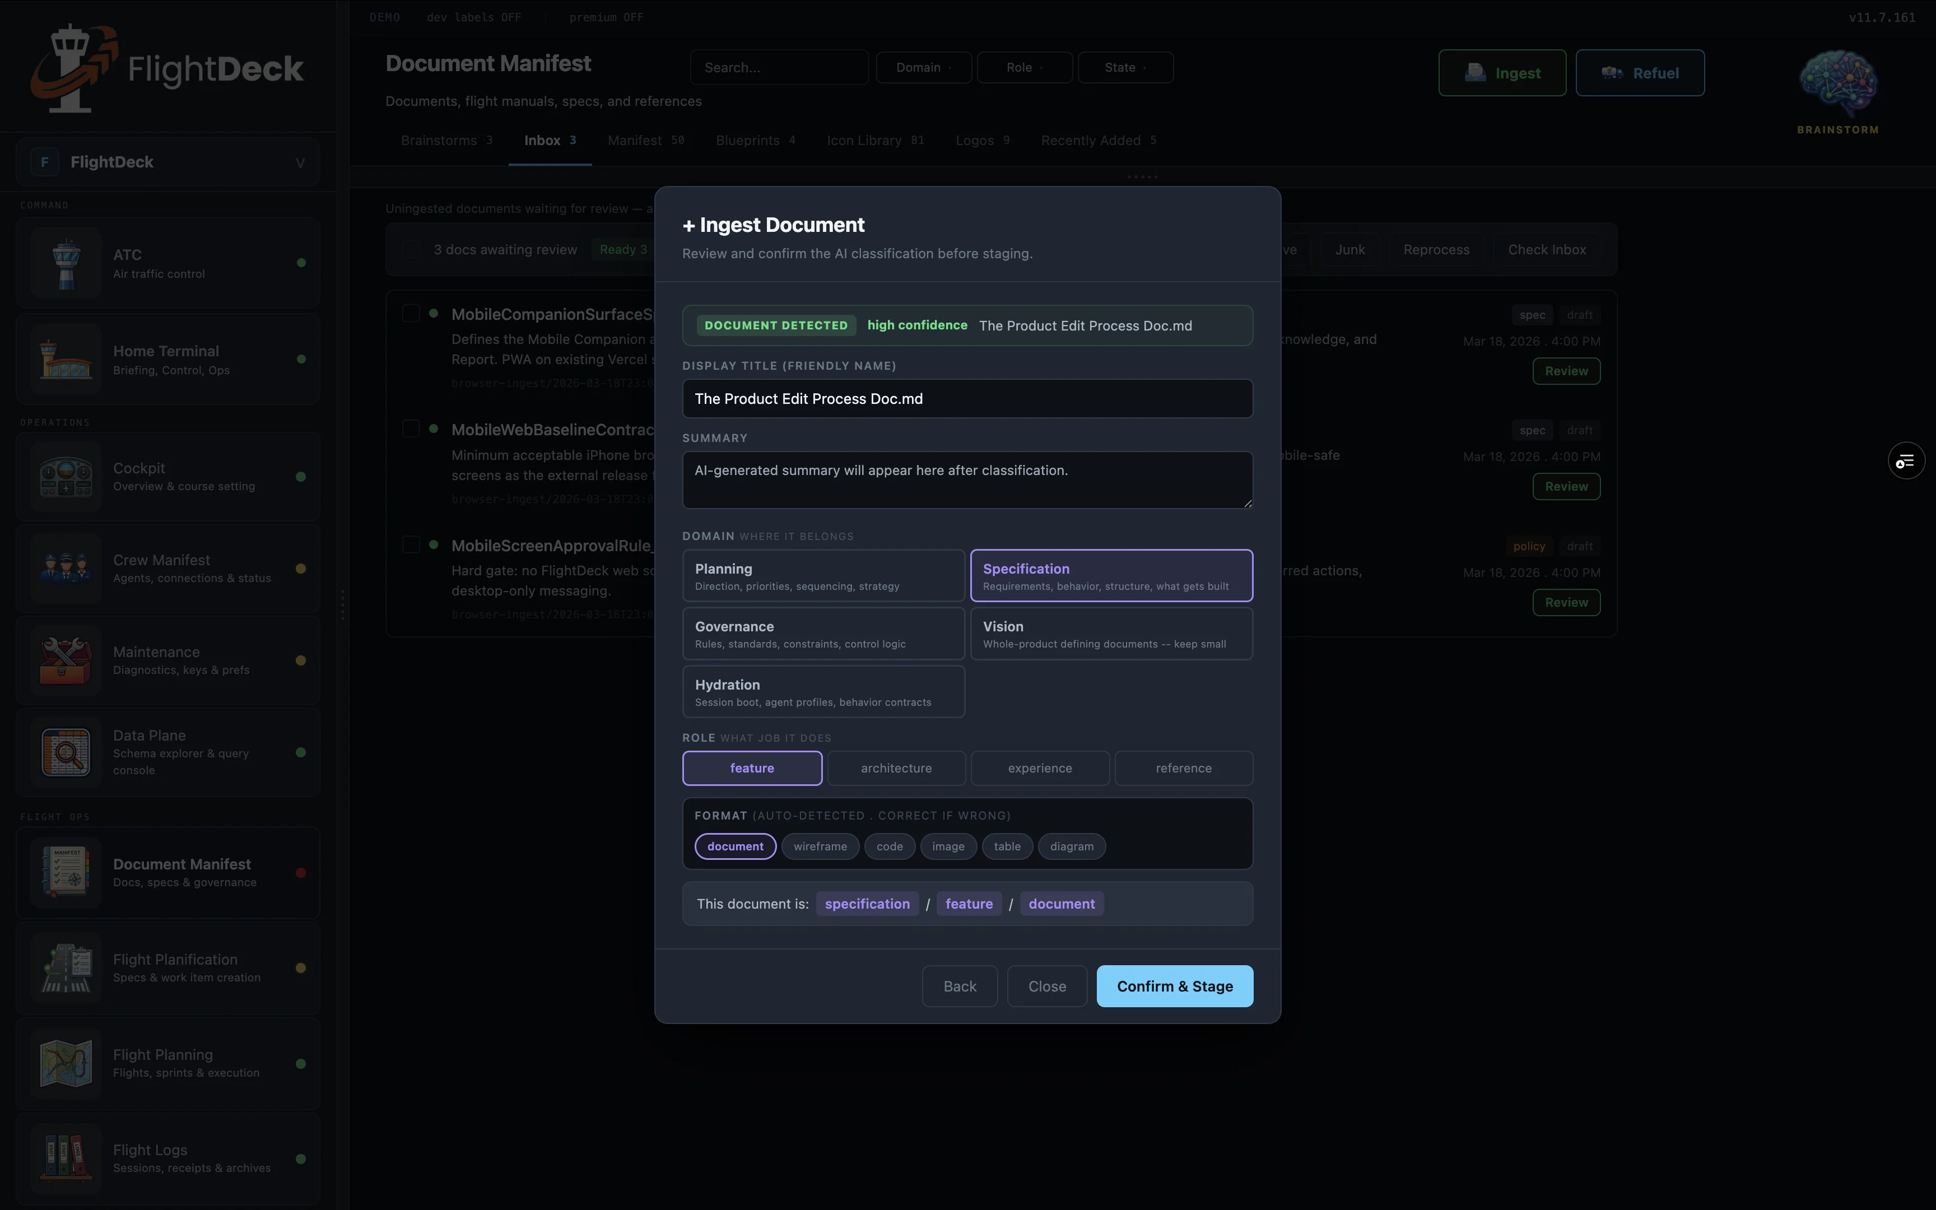Click the sliders icon on the right edge
The width and height of the screenshot is (1936, 1210).
[x=1906, y=460]
